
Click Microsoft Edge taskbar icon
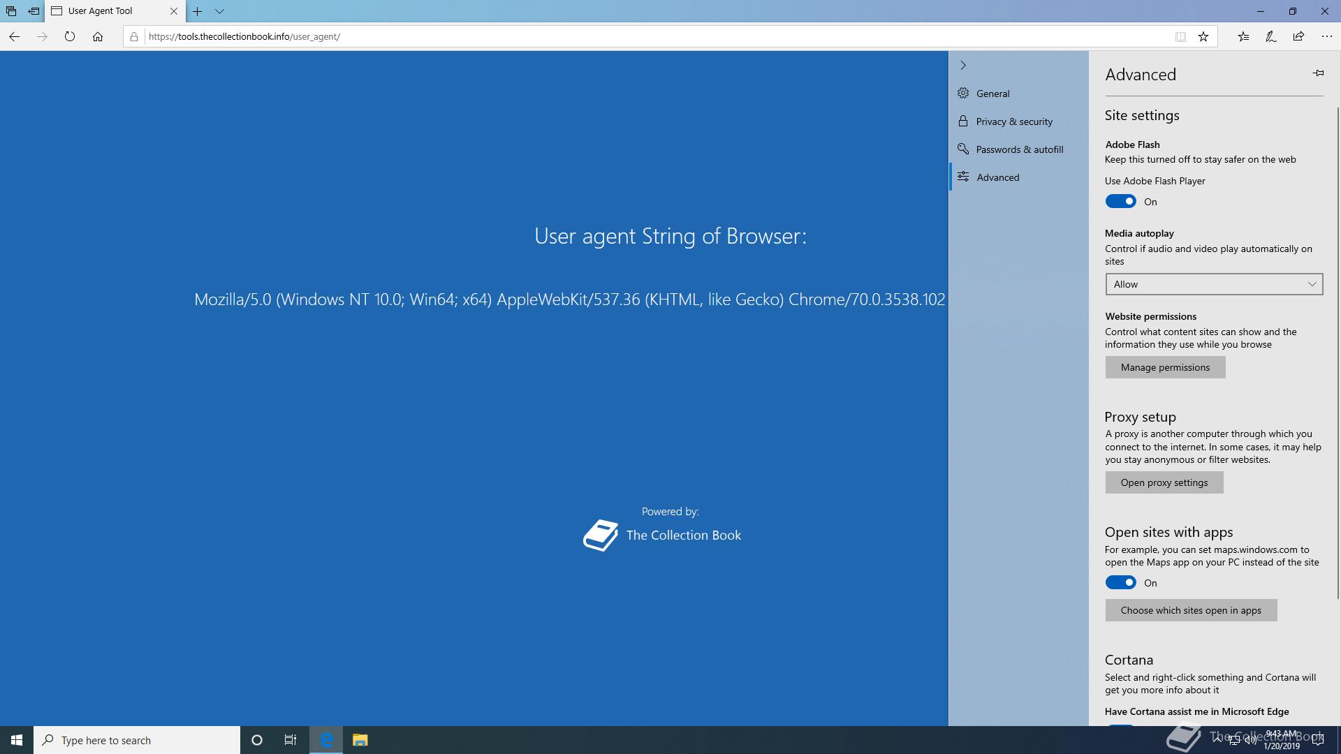(326, 740)
